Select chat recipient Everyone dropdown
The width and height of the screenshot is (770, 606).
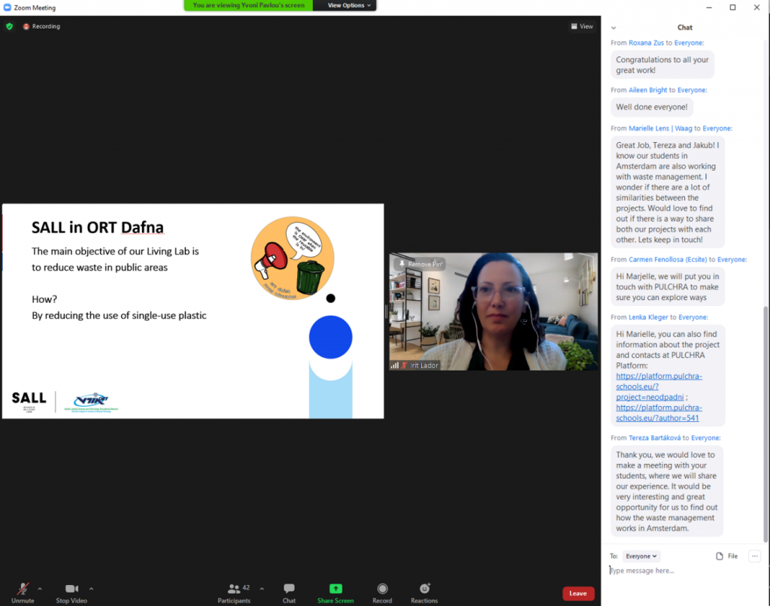click(641, 556)
